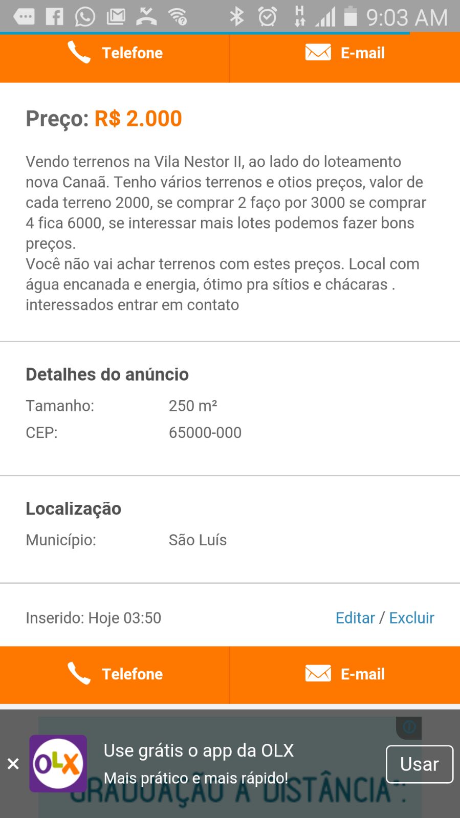Tap the top E-mail envelope icon
The height and width of the screenshot is (818, 460).
318,52
